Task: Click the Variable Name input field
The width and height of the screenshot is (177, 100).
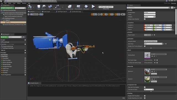Action: 150,12
